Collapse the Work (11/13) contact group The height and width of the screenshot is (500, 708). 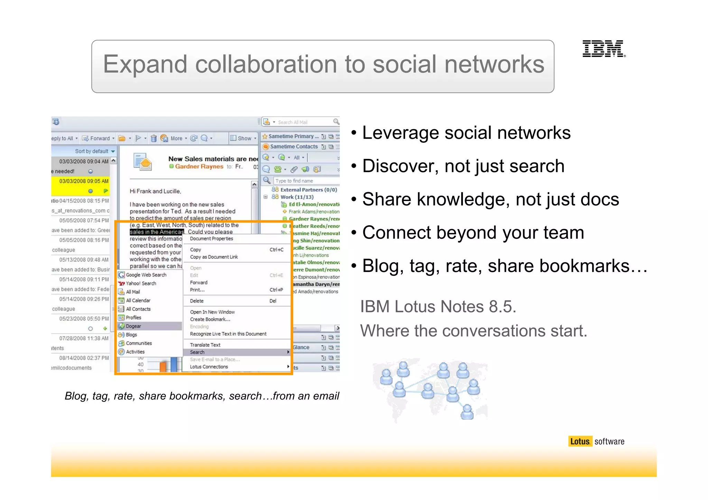click(265, 197)
